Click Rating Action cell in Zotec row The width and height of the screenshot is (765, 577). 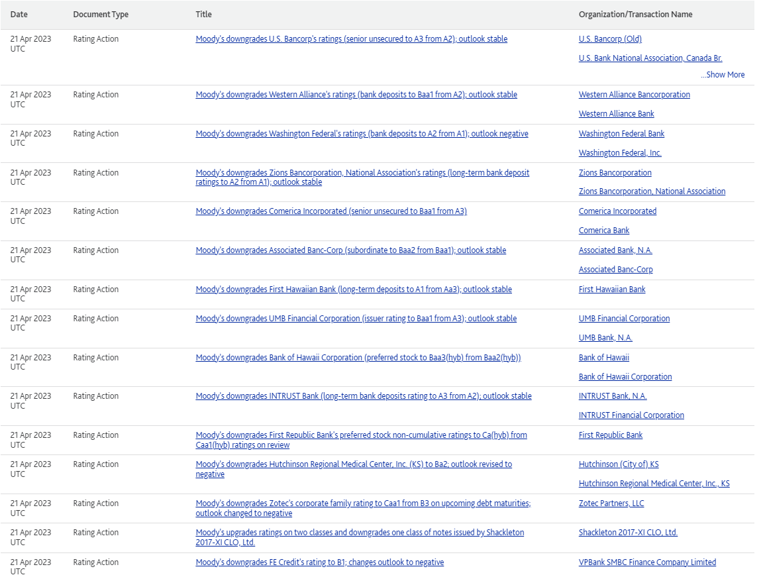tap(95, 503)
